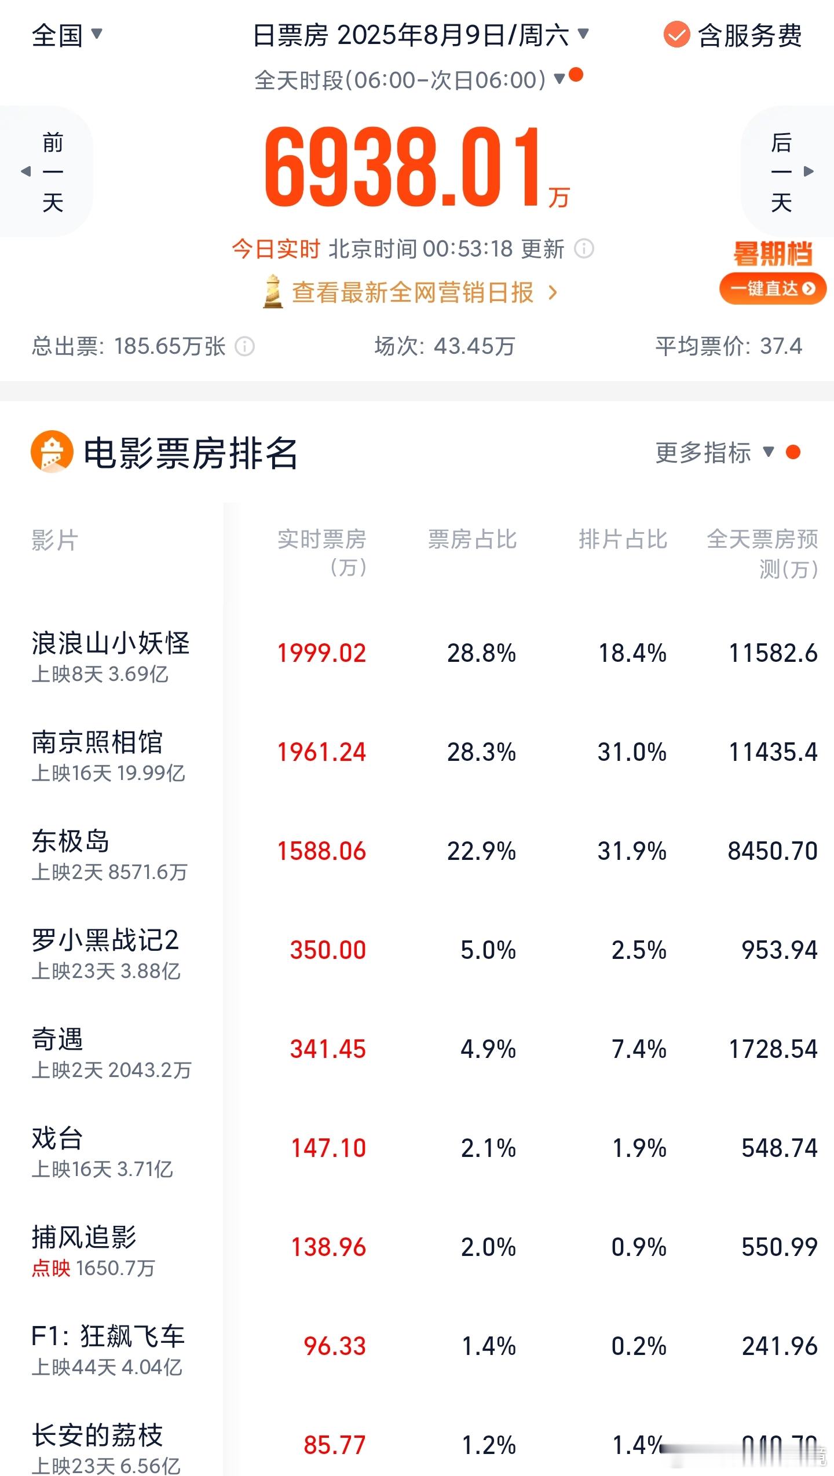Expand 全国 region dropdown
834x1476 pixels.
click(67, 35)
